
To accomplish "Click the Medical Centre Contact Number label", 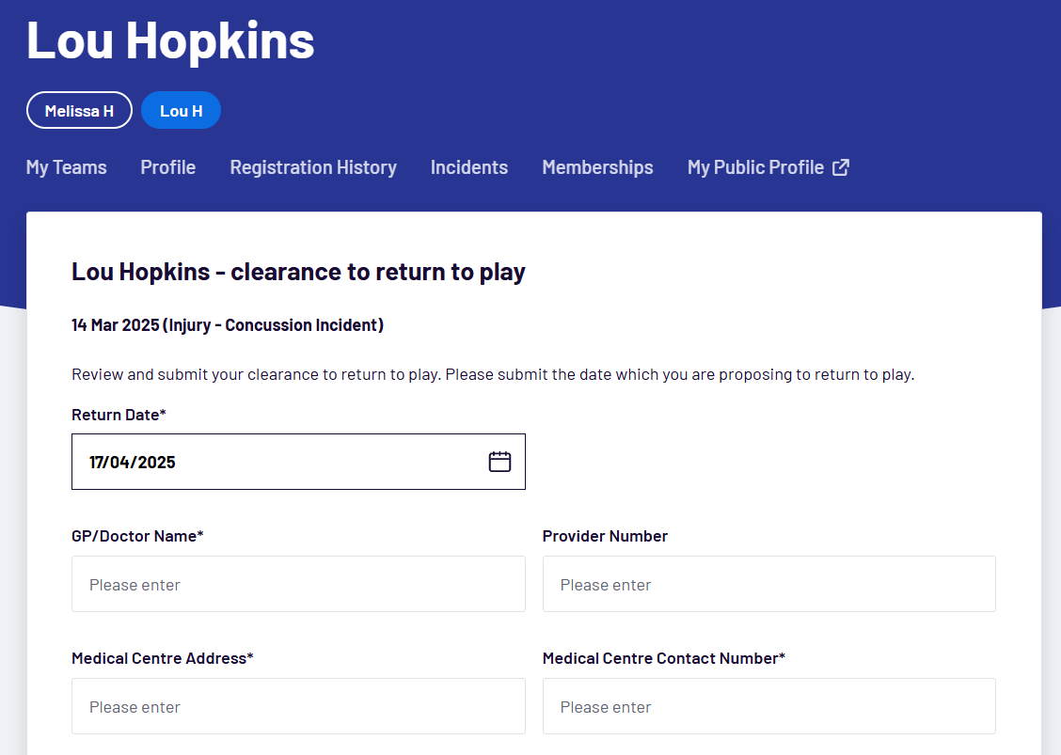I will 663,658.
